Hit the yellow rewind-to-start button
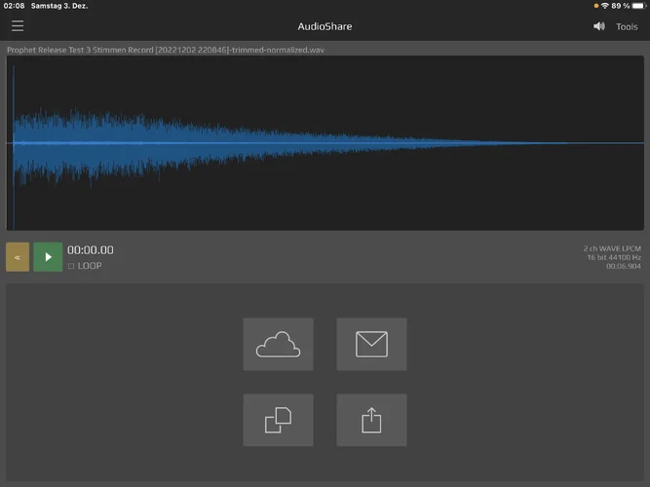This screenshot has height=487, width=650. 18,257
